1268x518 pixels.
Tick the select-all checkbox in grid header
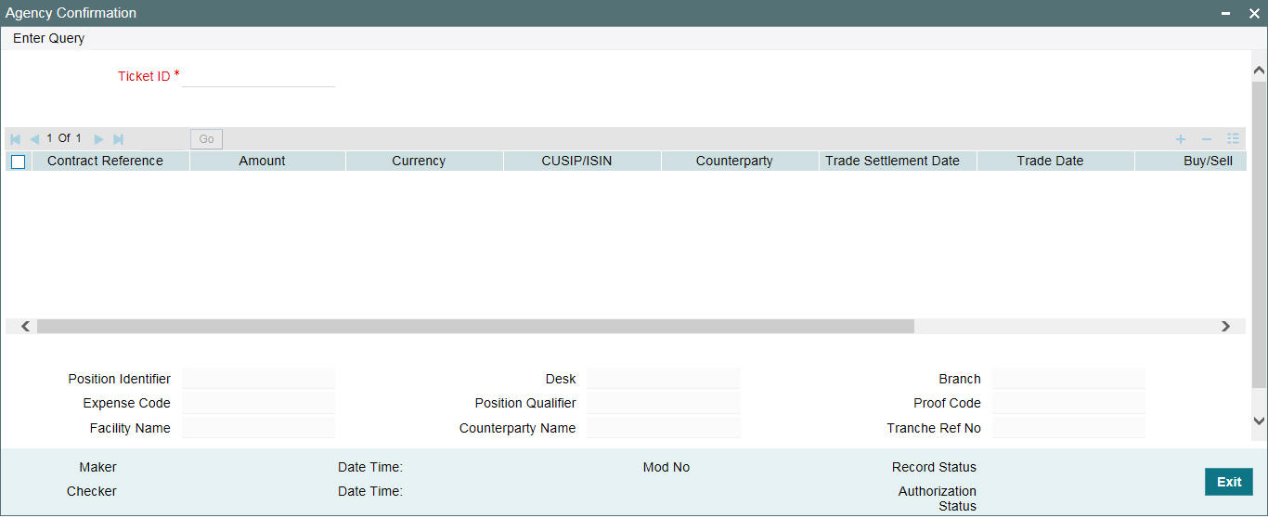18,162
